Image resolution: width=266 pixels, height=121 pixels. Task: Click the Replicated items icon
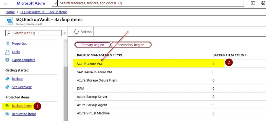pos(7,114)
